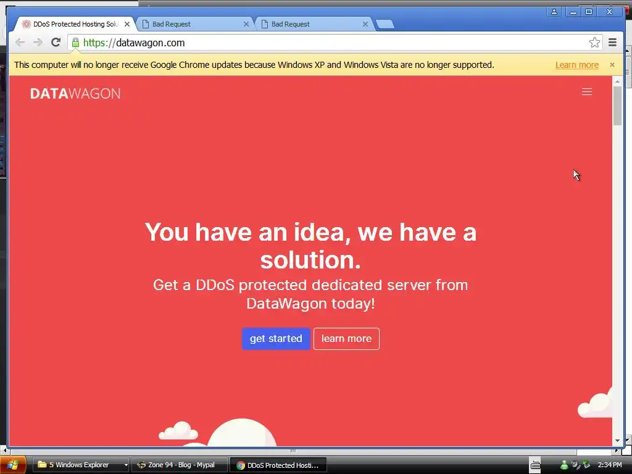Click the background window horizontal scrollbar left arrow

[4, 450]
